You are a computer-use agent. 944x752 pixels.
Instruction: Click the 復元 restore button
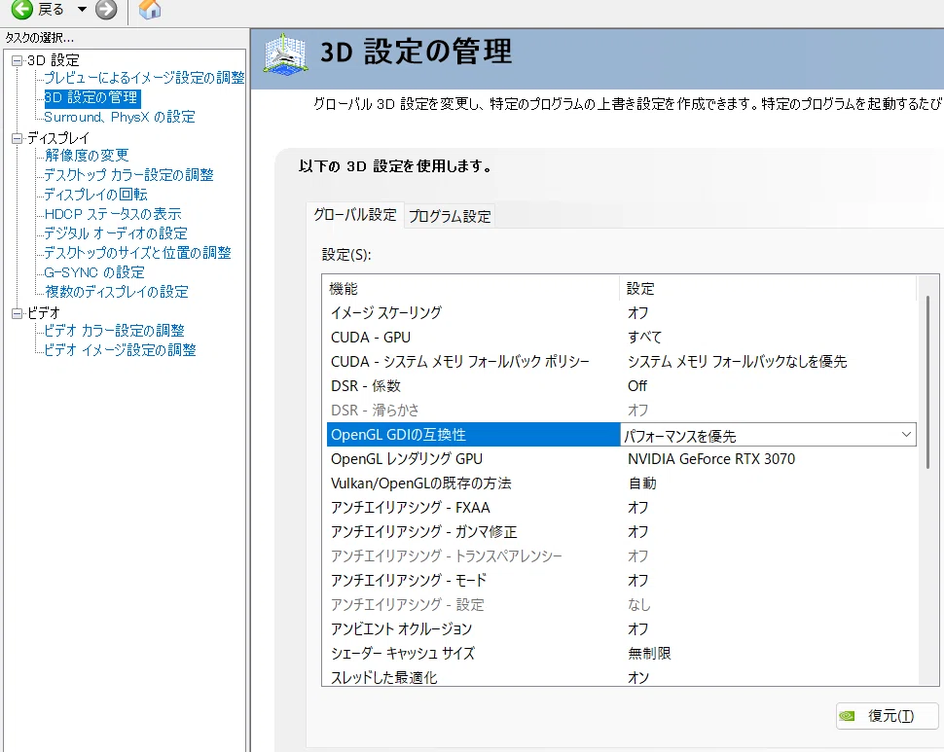(x=887, y=716)
